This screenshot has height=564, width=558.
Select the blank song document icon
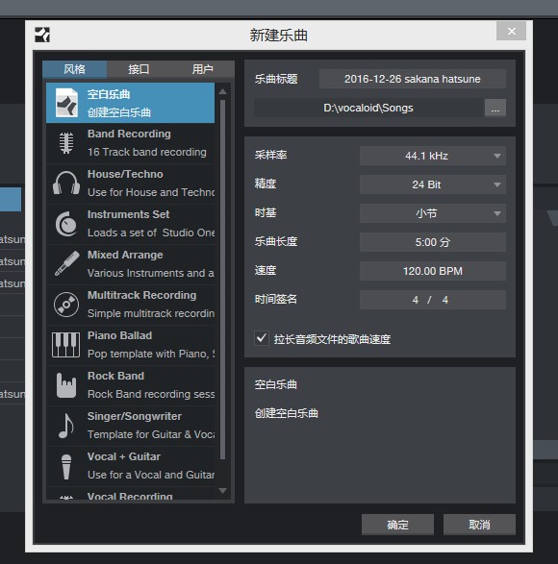click(x=66, y=103)
